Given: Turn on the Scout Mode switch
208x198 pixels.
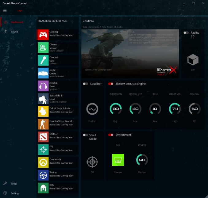Looking at the screenshot, I should tap(85, 135).
